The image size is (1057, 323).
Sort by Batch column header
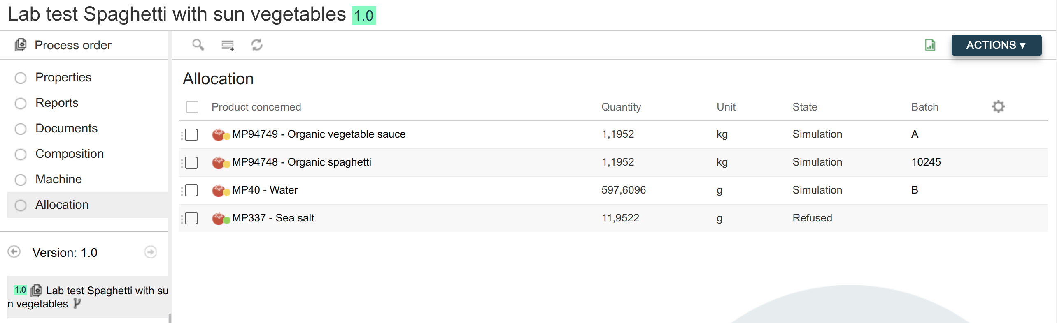click(924, 107)
